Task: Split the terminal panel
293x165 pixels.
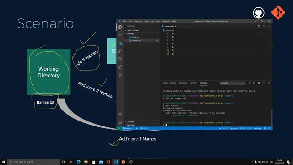Action: point(254,83)
